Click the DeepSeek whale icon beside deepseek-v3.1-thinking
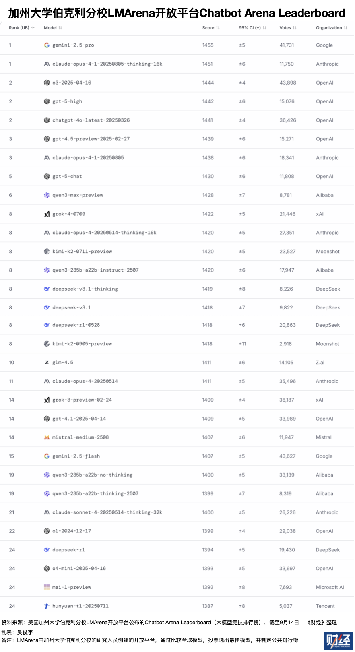 click(x=47, y=289)
